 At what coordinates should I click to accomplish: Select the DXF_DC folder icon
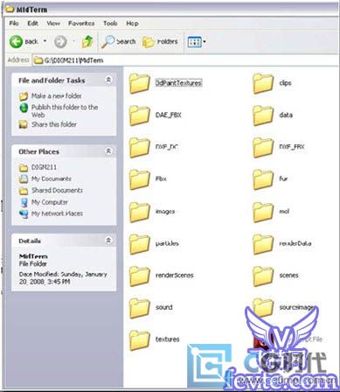(139, 147)
